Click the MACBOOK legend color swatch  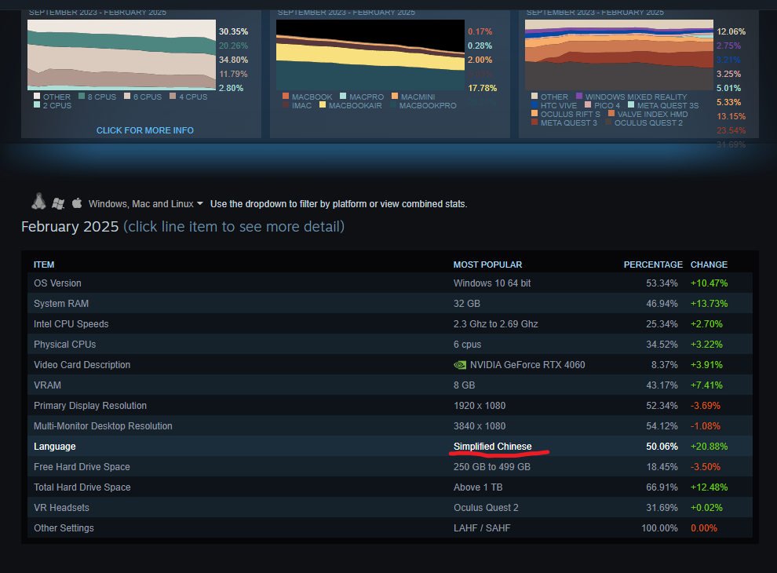[286, 97]
